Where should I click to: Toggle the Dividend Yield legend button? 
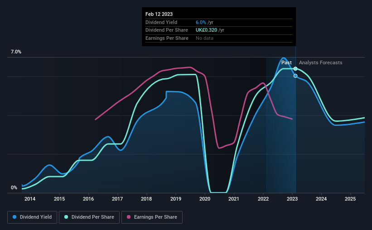click(32, 217)
